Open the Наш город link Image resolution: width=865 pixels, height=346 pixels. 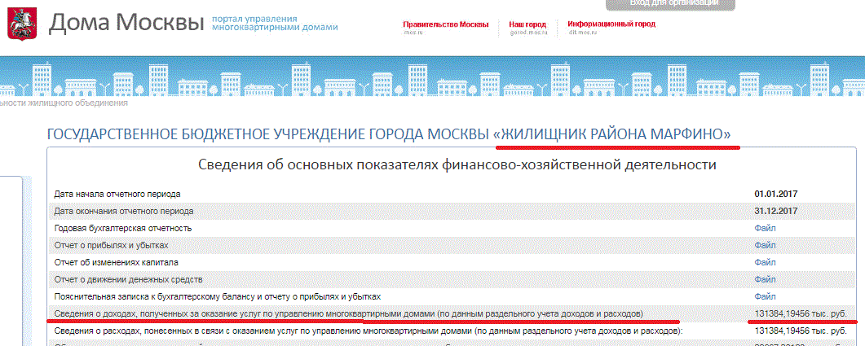[527, 24]
